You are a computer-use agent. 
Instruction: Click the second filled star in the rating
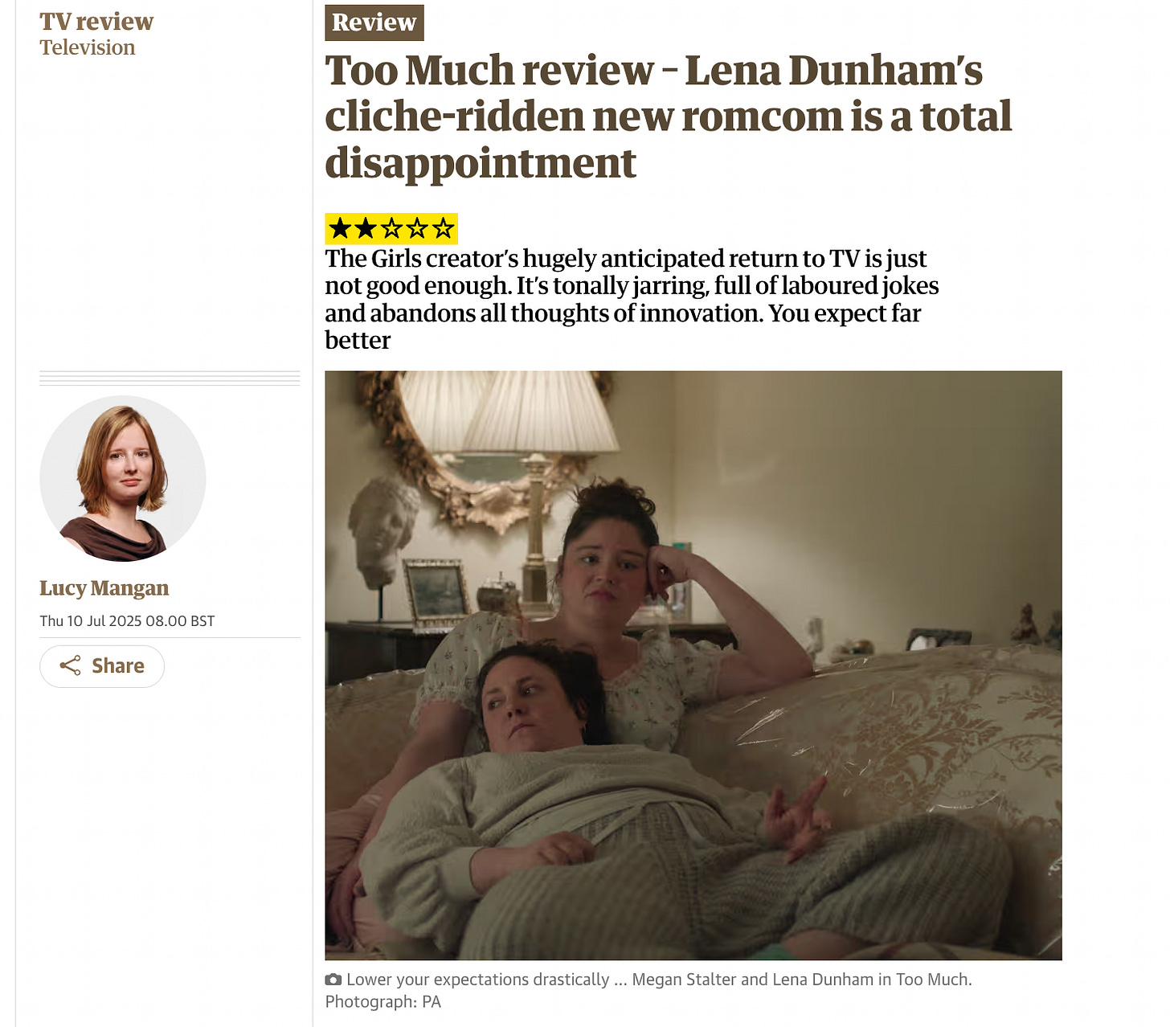coord(366,229)
